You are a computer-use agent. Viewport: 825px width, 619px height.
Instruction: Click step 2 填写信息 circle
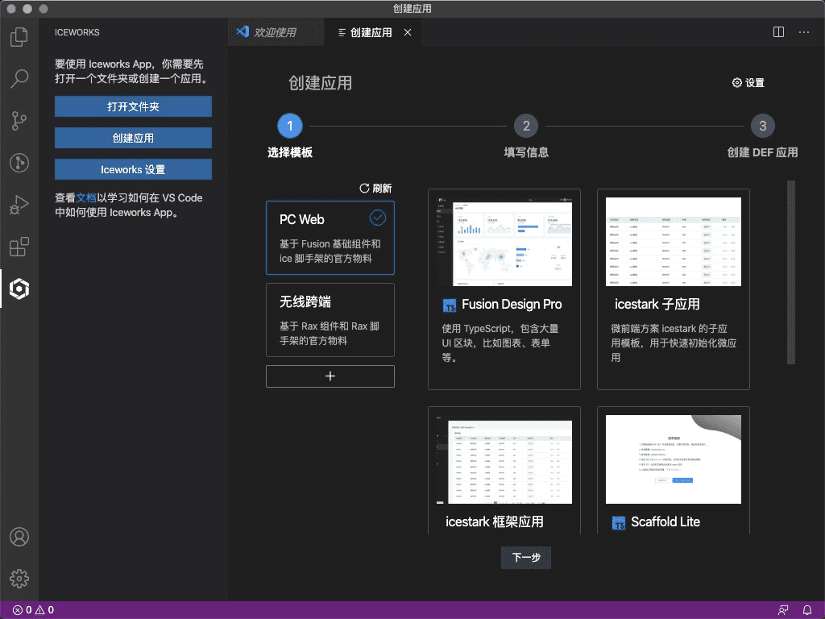click(526, 126)
